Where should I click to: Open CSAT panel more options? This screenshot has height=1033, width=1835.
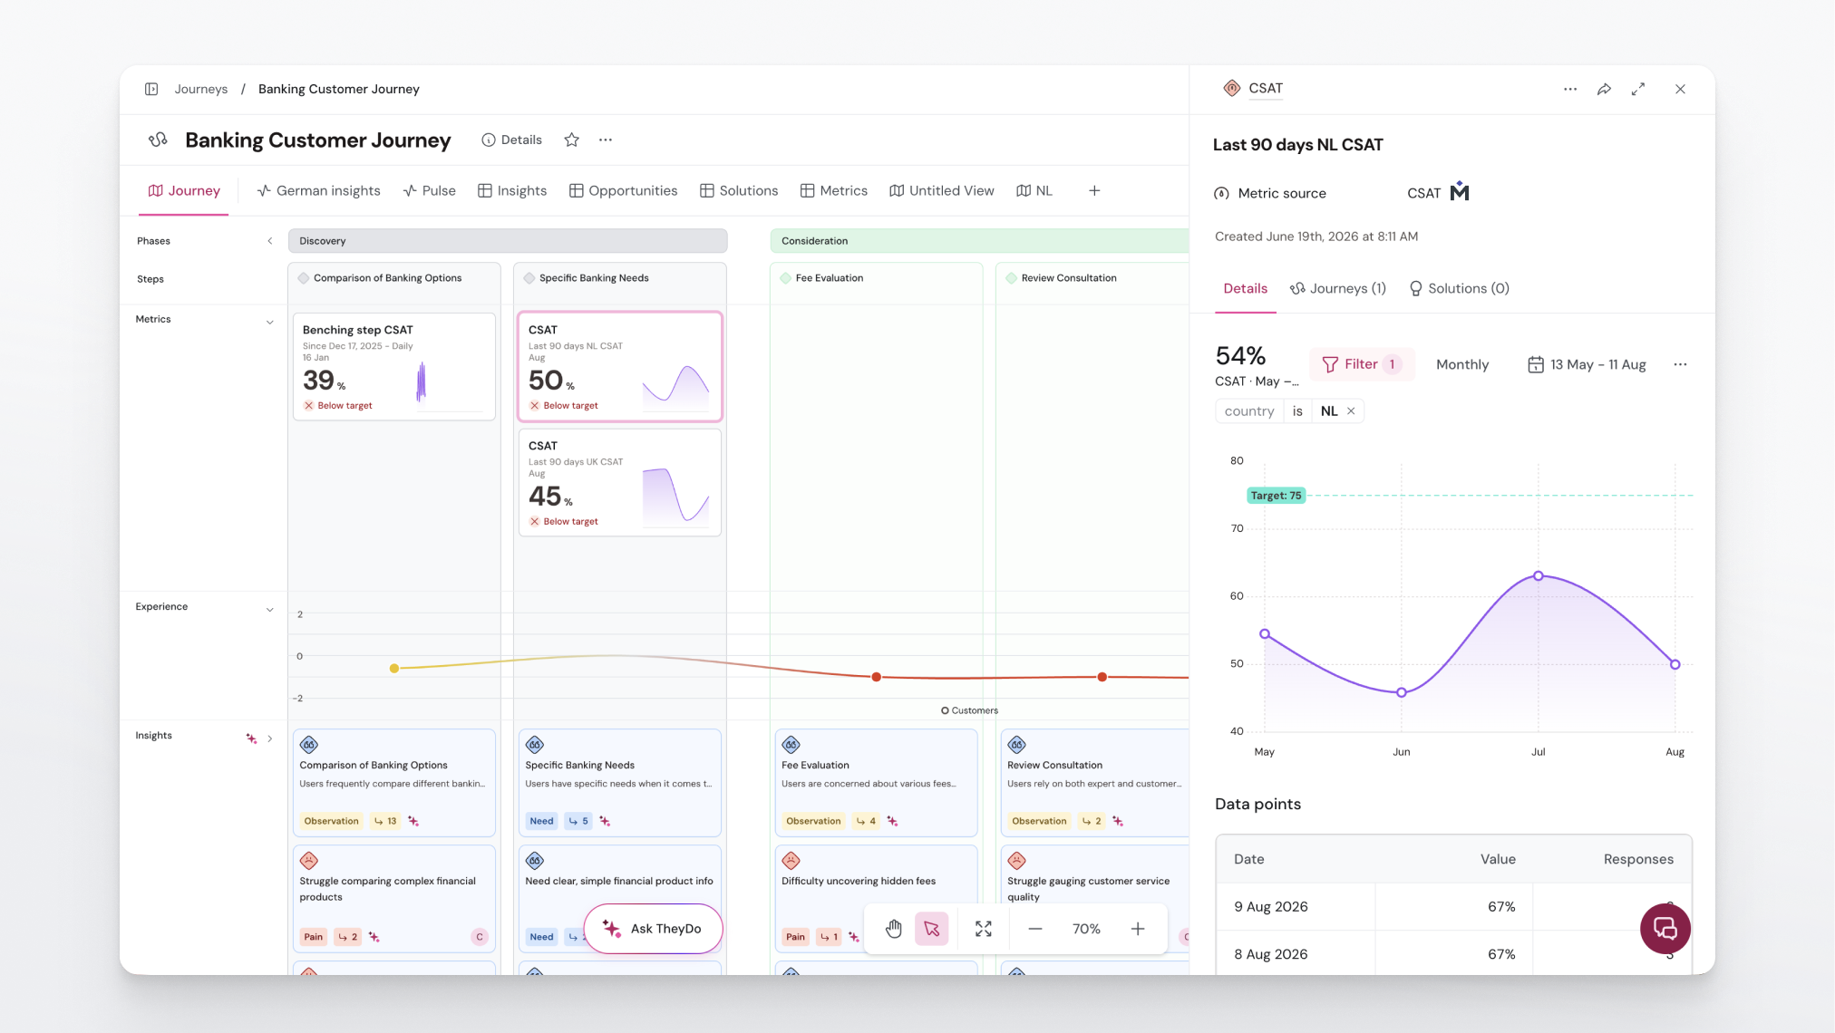[1570, 89]
